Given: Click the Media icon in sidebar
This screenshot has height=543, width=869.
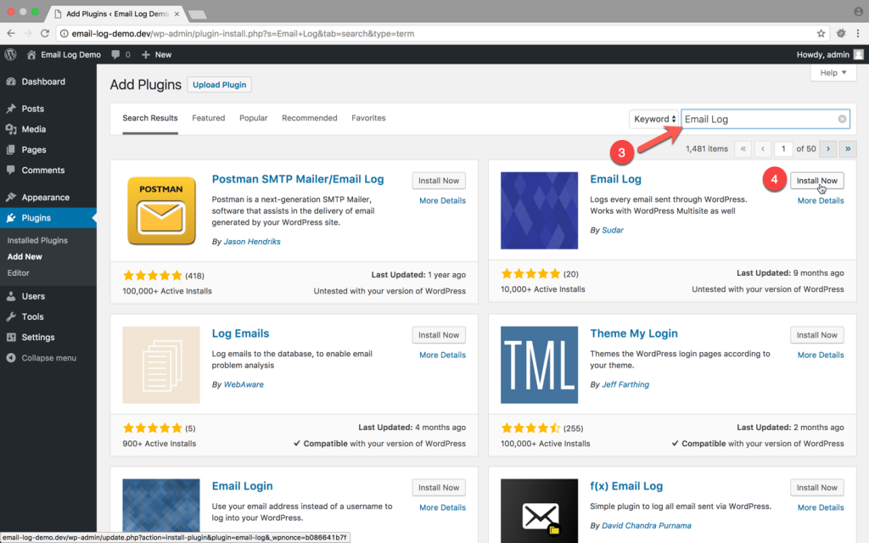Looking at the screenshot, I should pyautogui.click(x=11, y=129).
